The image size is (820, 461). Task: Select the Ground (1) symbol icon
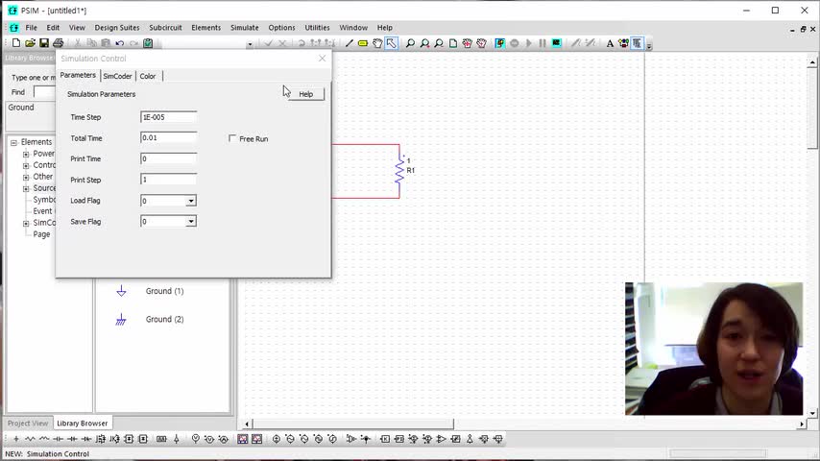click(x=121, y=291)
